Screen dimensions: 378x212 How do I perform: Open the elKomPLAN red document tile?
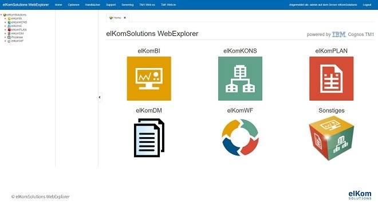click(x=331, y=78)
